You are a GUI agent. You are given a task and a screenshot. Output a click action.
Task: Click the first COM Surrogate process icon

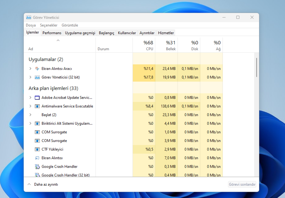point(37,132)
